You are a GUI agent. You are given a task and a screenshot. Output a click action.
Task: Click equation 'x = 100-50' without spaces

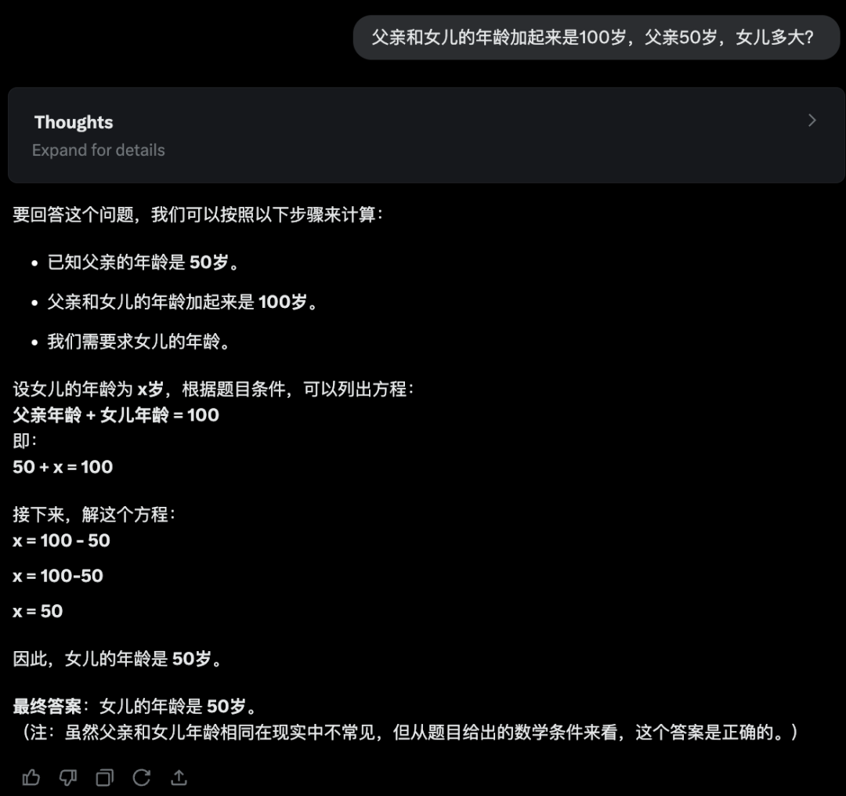[58, 575]
